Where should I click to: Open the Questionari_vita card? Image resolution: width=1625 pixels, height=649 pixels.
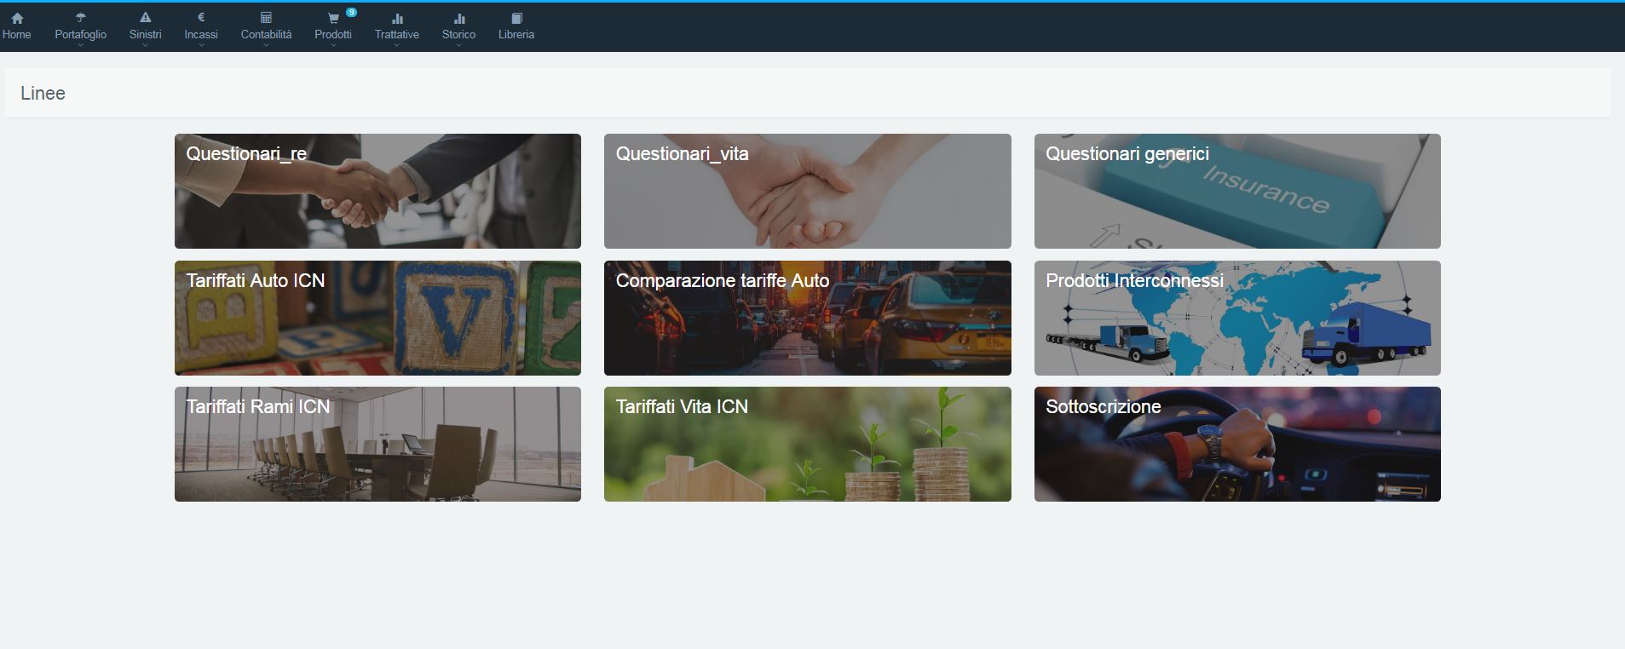[x=807, y=191]
